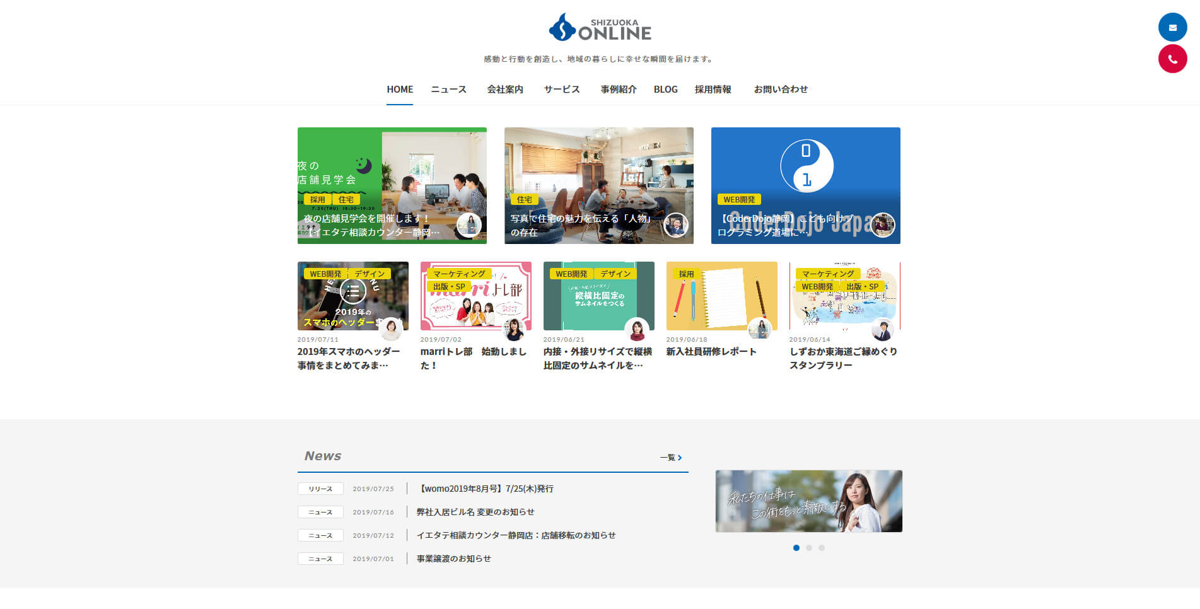Click author avatar on しずおか東海道ご縁めぐり post
This screenshot has width=1200, height=609.
click(883, 329)
